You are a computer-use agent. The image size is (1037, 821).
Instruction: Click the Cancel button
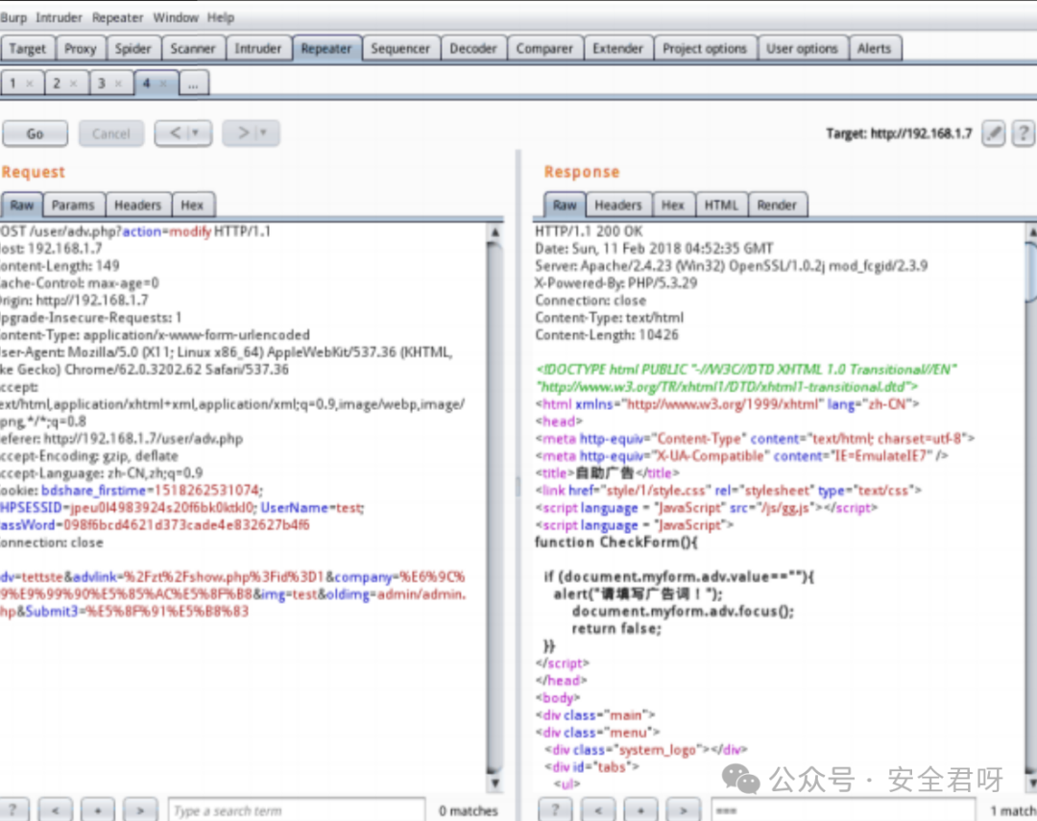click(111, 133)
